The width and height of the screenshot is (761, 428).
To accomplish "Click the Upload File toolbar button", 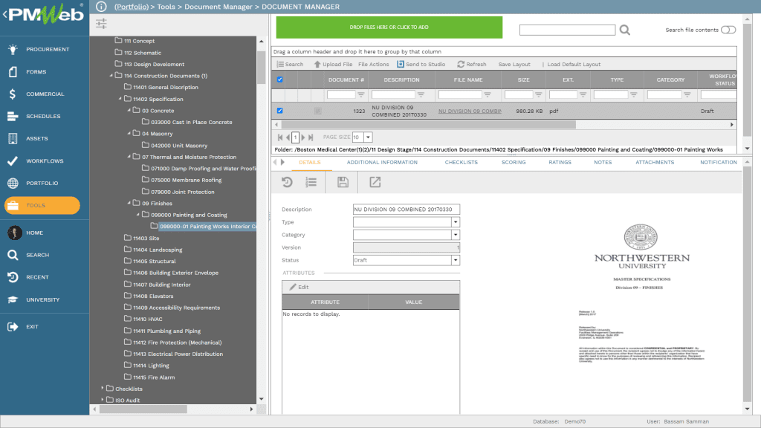I will 333,64.
